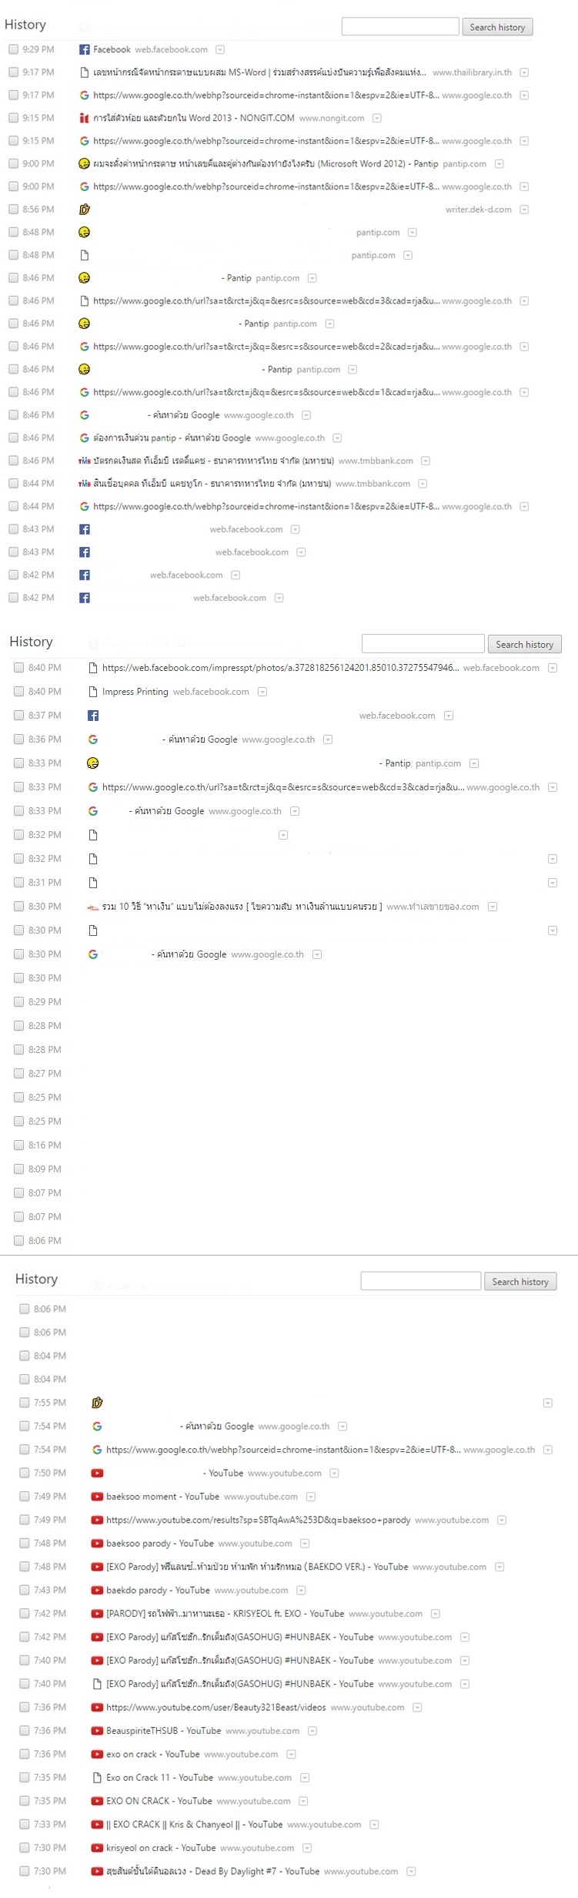
Task: Click the Pantip smiley icon at 9:00 PM
Action: pyautogui.click(x=85, y=163)
